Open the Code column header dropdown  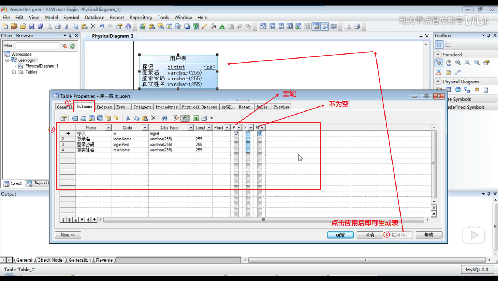[x=145, y=128]
